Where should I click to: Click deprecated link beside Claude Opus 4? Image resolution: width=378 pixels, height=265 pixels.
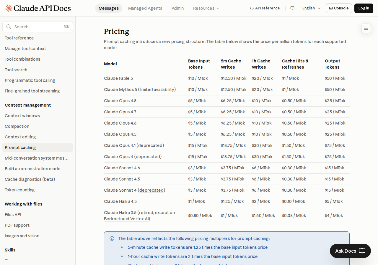point(148,157)
